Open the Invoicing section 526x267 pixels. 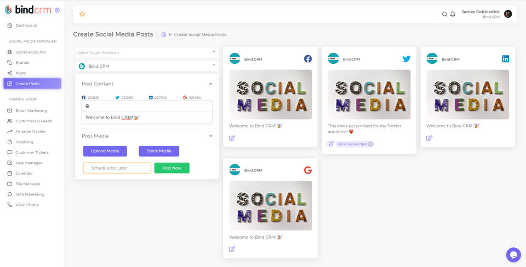pos(24,142)
